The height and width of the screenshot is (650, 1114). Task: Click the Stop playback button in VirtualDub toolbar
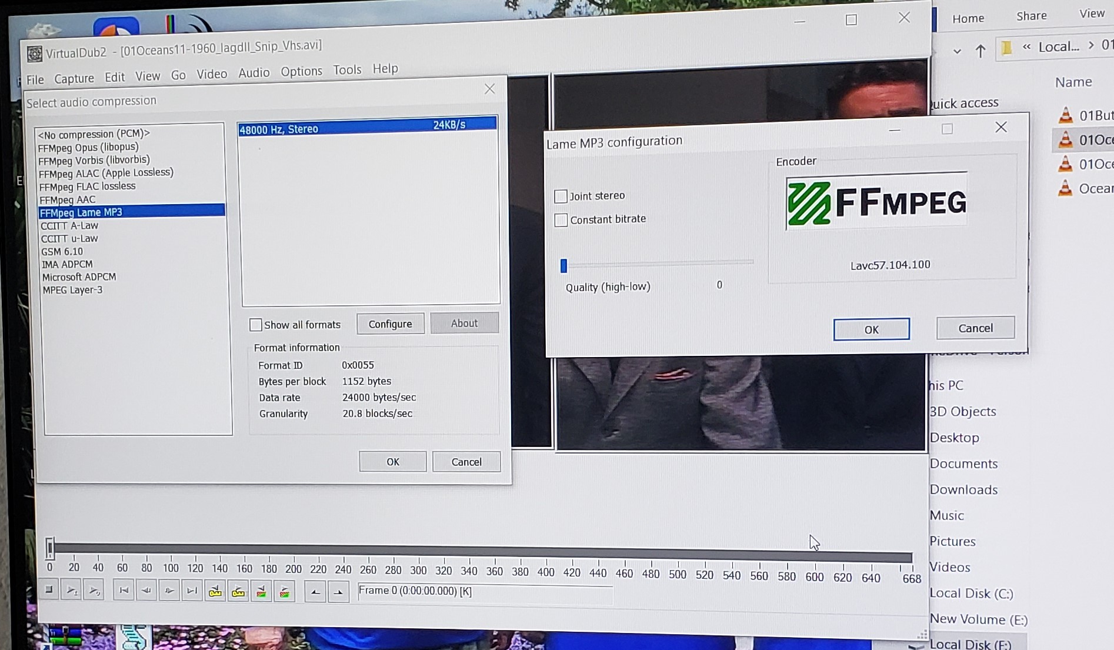pyautogui.click(x=49, y=589)
